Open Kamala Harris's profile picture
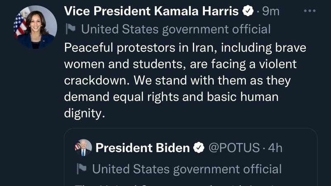The width and height of the screenshot is (331, 186). point(36,27)
